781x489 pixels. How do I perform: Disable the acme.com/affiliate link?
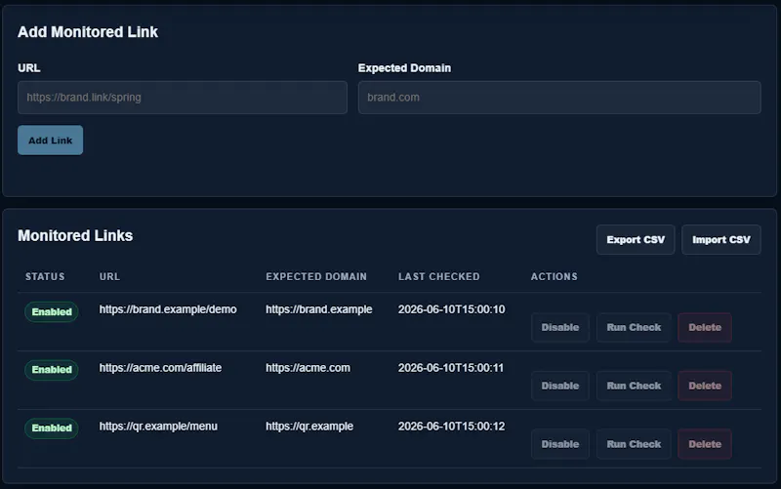(560, 386)
